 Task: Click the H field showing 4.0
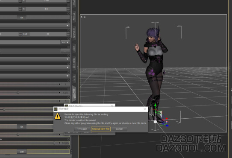tap(46, 9)
